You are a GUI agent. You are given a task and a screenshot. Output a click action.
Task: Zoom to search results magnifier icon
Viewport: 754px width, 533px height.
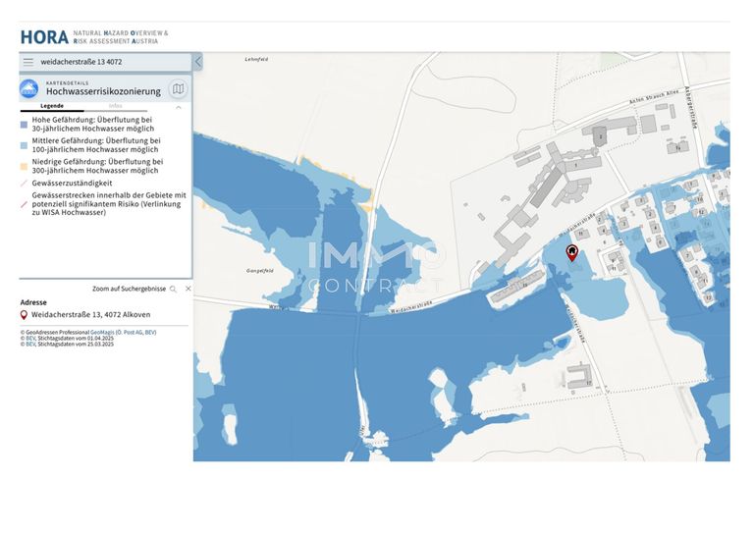pos(174,290)
